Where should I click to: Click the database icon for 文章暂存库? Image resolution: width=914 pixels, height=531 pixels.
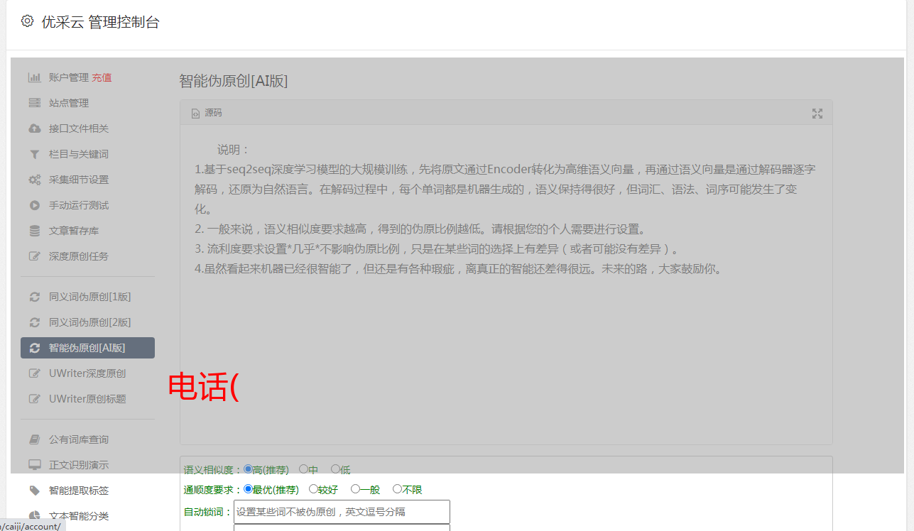[34, 231]
